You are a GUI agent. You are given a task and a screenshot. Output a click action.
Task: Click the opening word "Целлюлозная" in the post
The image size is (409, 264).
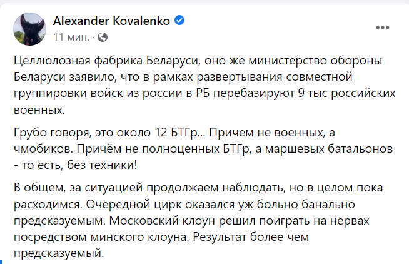pyautogui.click(x=52, y=61)
